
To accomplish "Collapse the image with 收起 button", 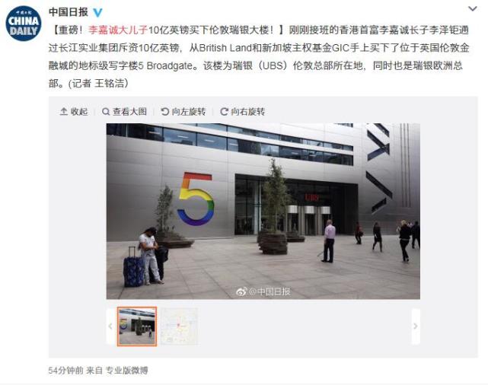I will point(74,111).
